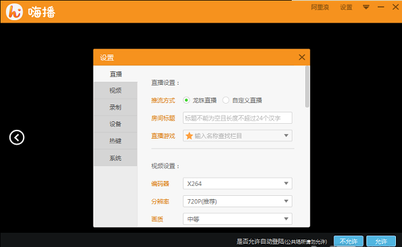Image resolution: width=402 pixels, height=247 pixels.
Task: Switch to the 热键 settings tab
Action: point(116,141)
